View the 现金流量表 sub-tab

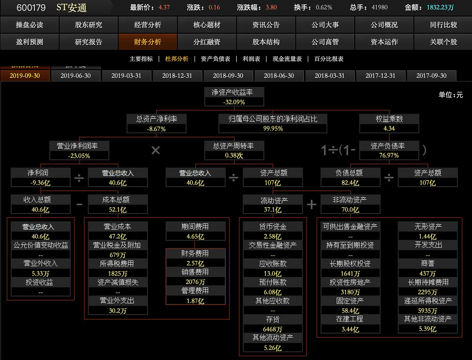pyautogui.click(x=287, y=59)
